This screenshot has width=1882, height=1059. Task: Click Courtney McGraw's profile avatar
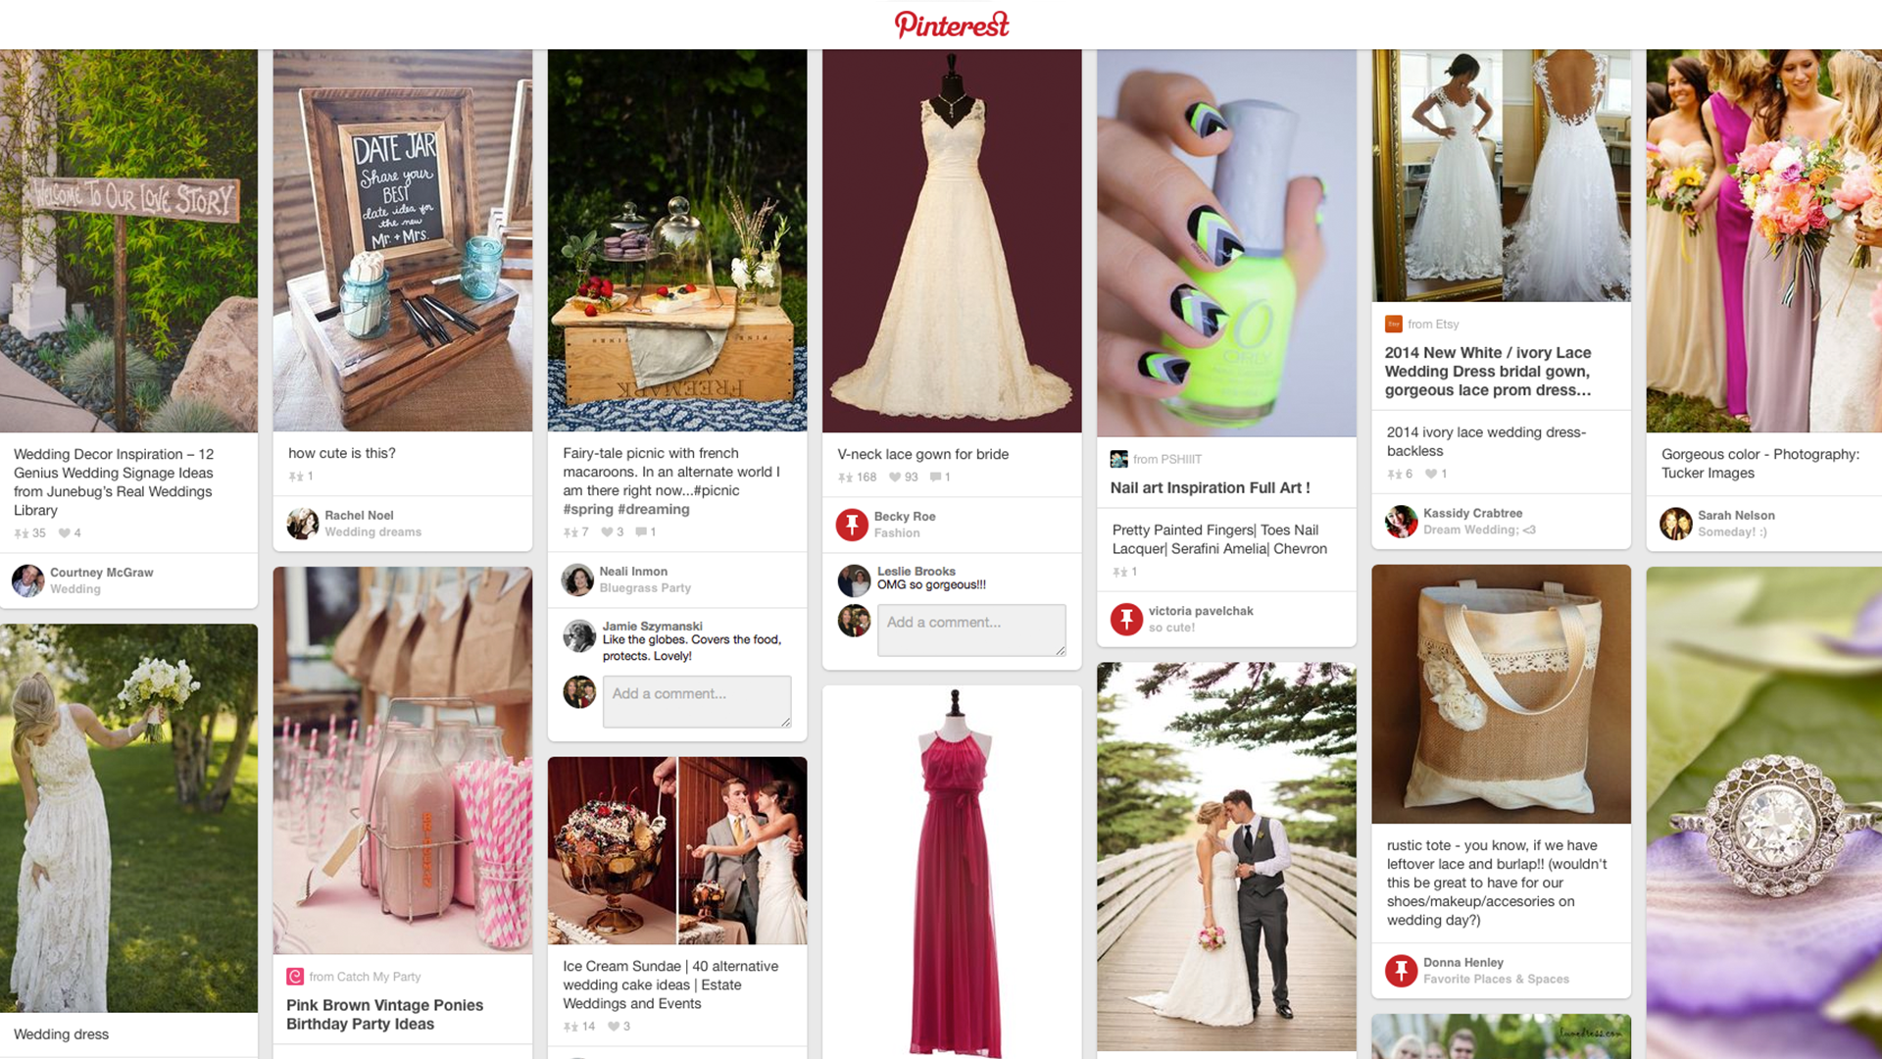(27, 580)
